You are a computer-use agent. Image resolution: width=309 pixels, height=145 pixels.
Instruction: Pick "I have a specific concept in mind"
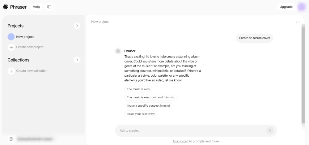[x=148, y=105]
